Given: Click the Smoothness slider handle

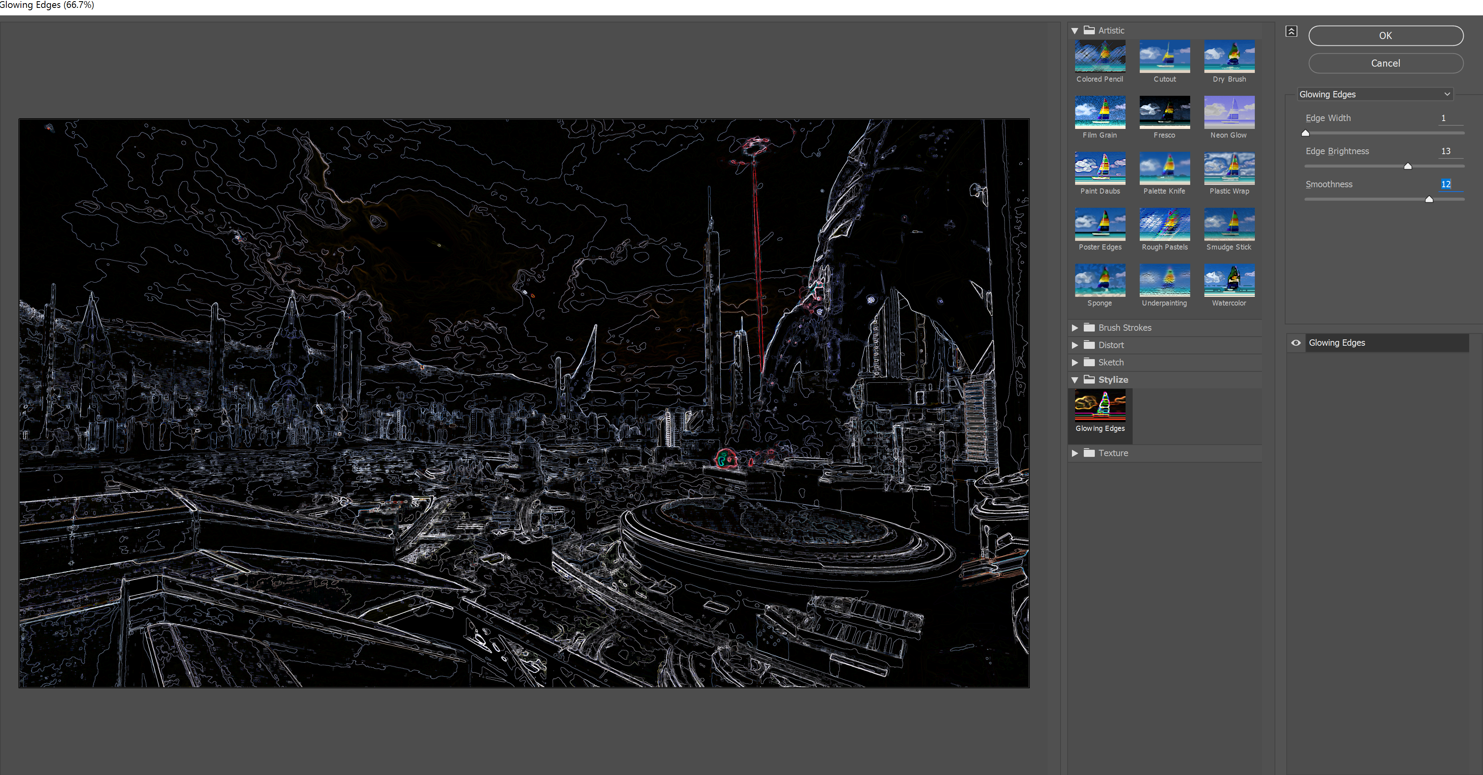Looking at the screenshot, I should [1428, 199].
